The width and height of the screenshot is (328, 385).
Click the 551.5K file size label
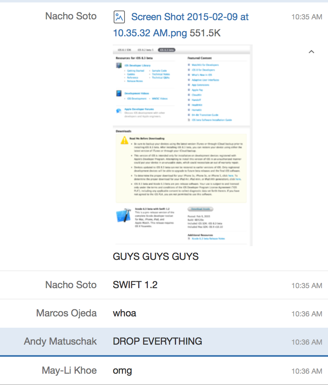[205, 33]
